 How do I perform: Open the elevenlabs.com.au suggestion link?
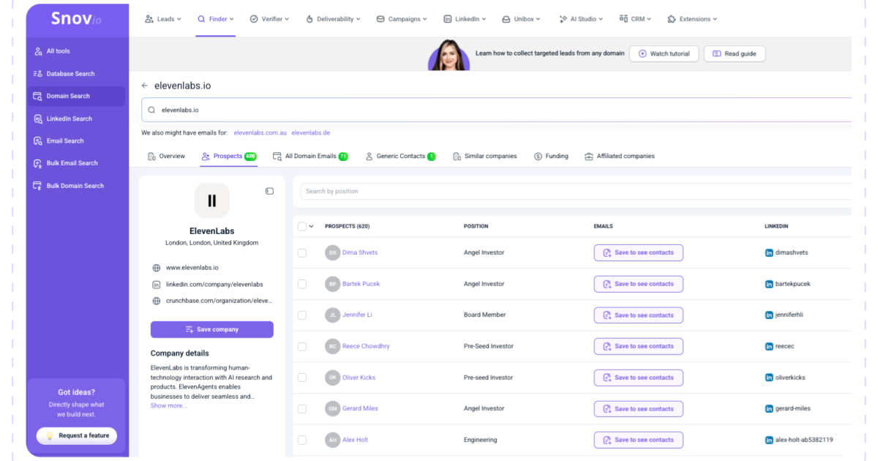click(260, 133)
